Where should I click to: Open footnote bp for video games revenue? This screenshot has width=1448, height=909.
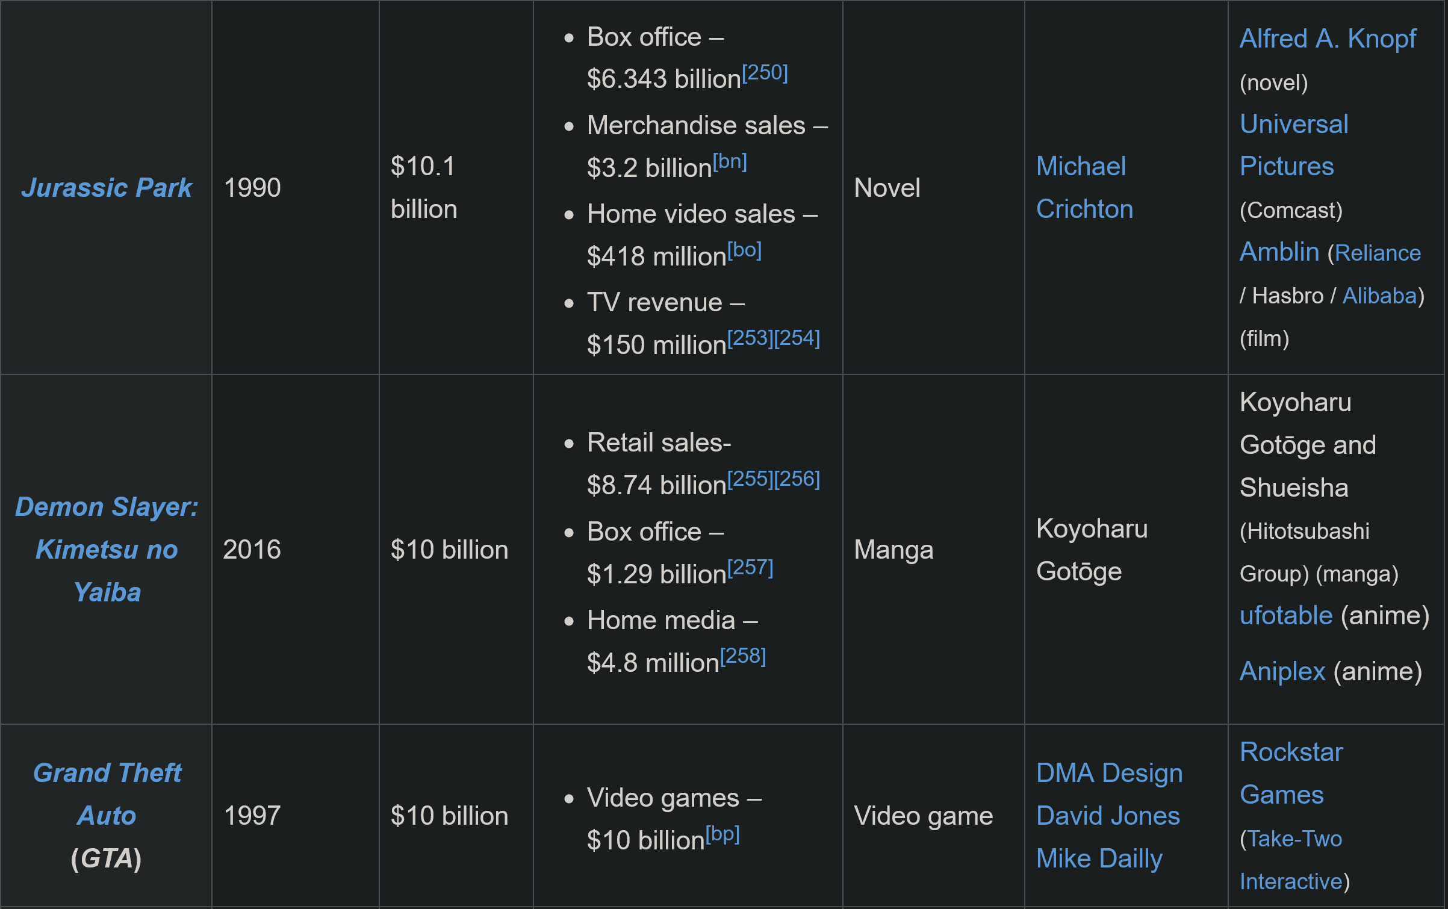(722, 834)
